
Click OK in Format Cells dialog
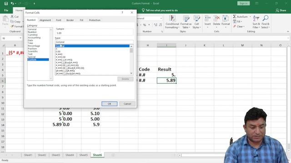click(x=109, y=104)
